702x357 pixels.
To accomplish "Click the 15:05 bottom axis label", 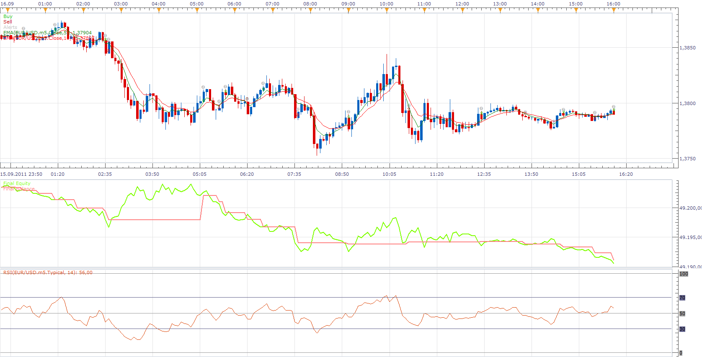I will [579, 174].
